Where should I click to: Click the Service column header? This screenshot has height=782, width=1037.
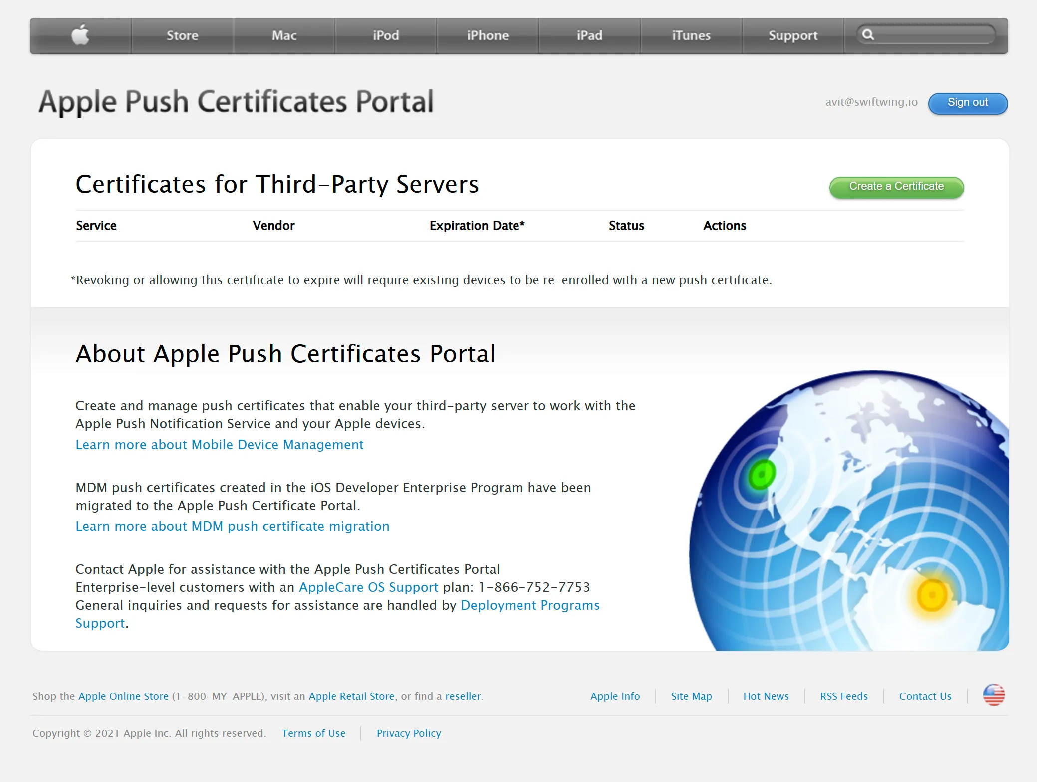point(96,226)
